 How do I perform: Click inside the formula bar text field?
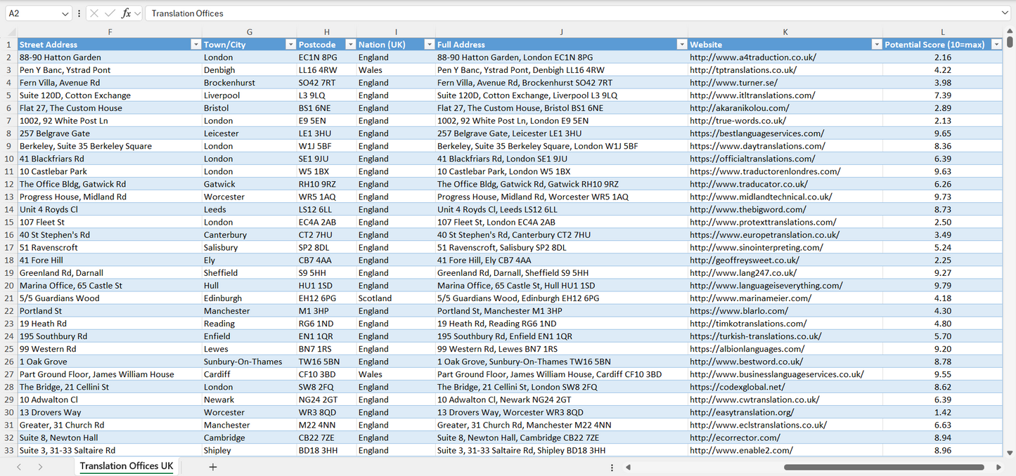(x=562, y=13)
